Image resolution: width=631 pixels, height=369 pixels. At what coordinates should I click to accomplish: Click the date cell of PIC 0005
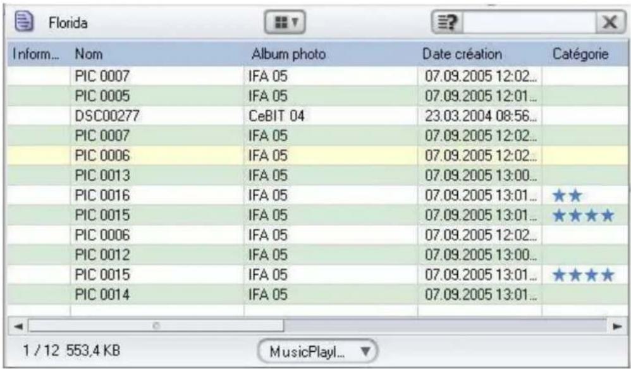(x=481, y=95)
